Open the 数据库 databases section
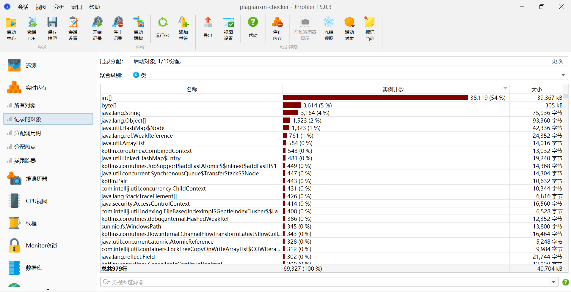Viewport: 571px width, 292px height. tap(25, 268)
